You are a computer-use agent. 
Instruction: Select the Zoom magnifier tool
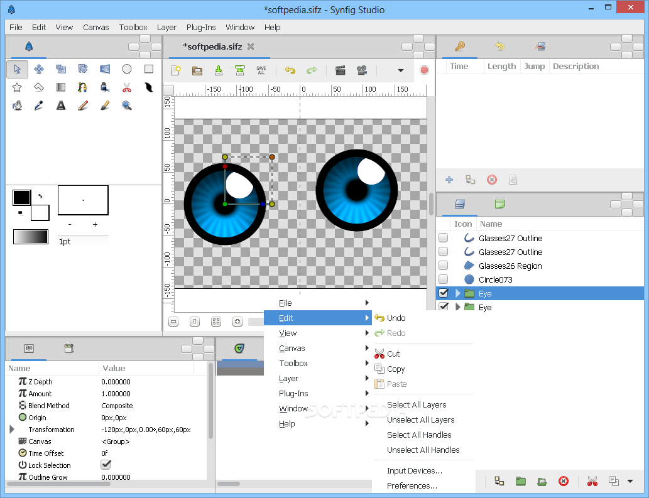(127, 106)
